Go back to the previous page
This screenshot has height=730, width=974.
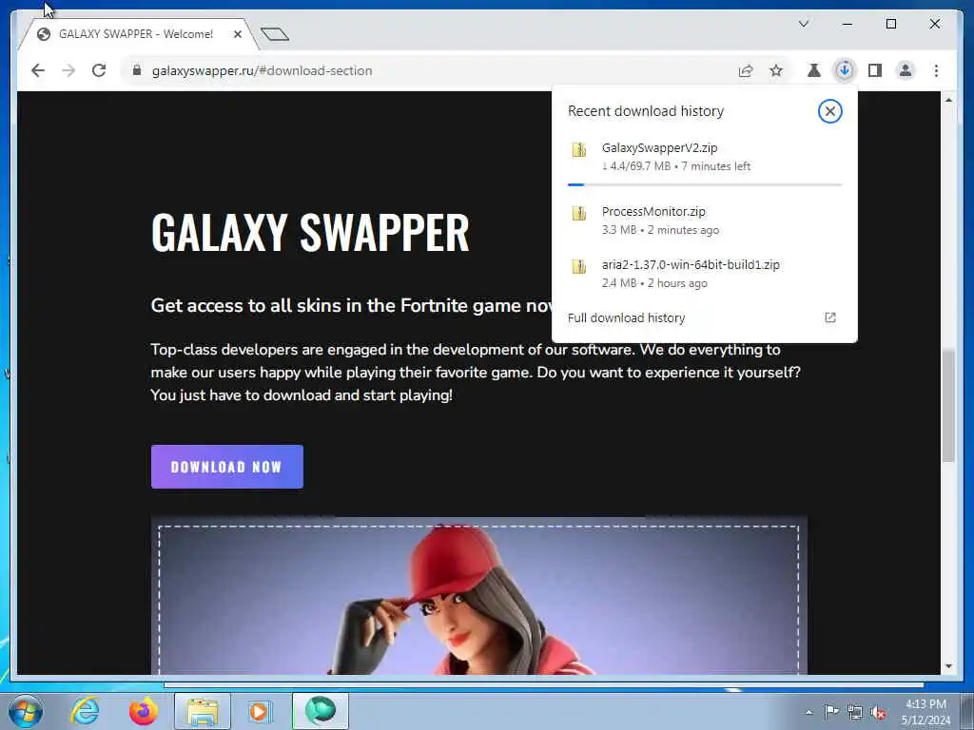(x=38, y=70)
